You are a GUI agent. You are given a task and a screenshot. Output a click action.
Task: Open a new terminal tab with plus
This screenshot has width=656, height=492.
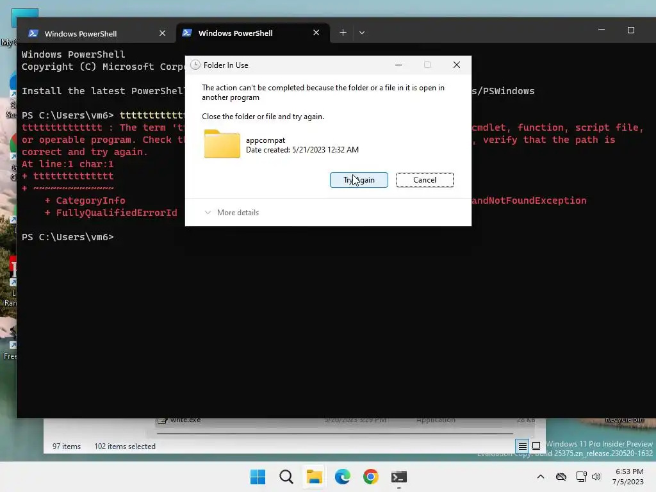click(343, 33)
